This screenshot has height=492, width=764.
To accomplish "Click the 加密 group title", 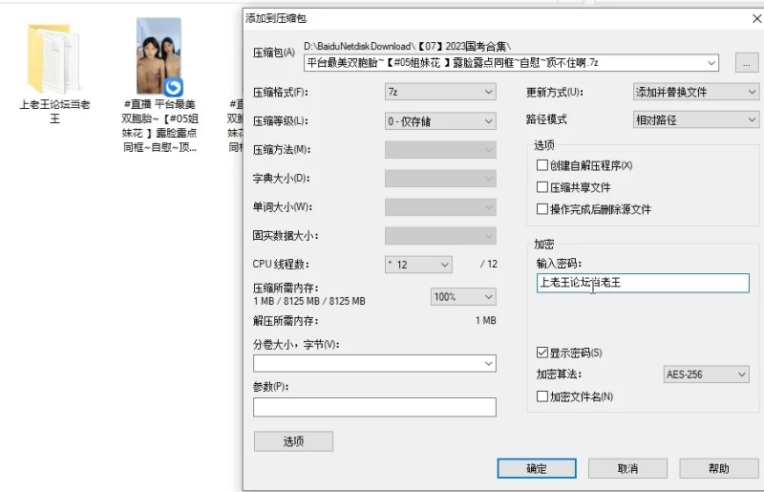I will (543, 245).
